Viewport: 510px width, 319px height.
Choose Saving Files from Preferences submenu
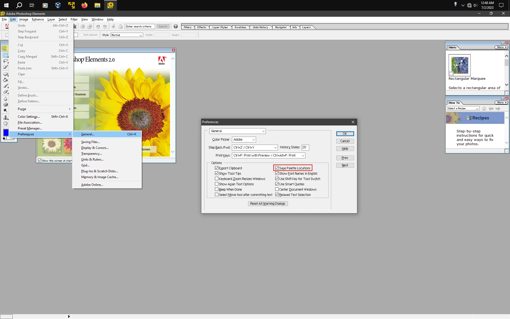click(91, 142)
